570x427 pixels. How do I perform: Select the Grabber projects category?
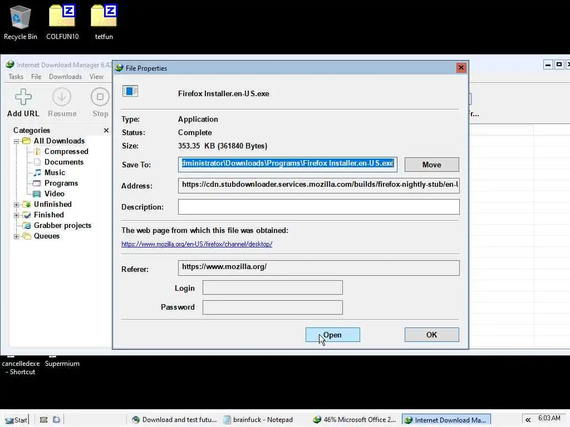coord(62,226)
